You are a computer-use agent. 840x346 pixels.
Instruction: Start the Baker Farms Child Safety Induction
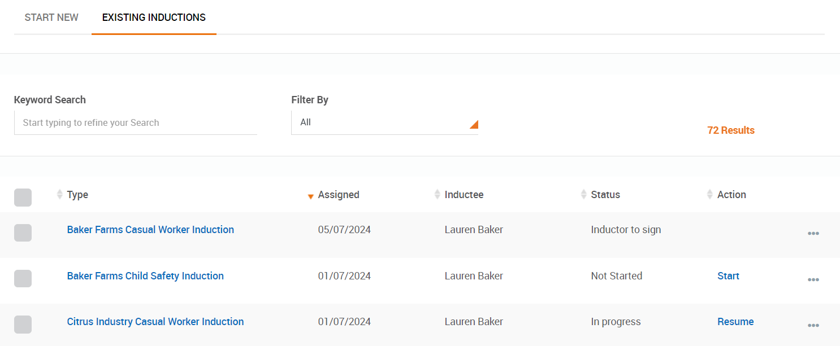(x=728, y=275)
